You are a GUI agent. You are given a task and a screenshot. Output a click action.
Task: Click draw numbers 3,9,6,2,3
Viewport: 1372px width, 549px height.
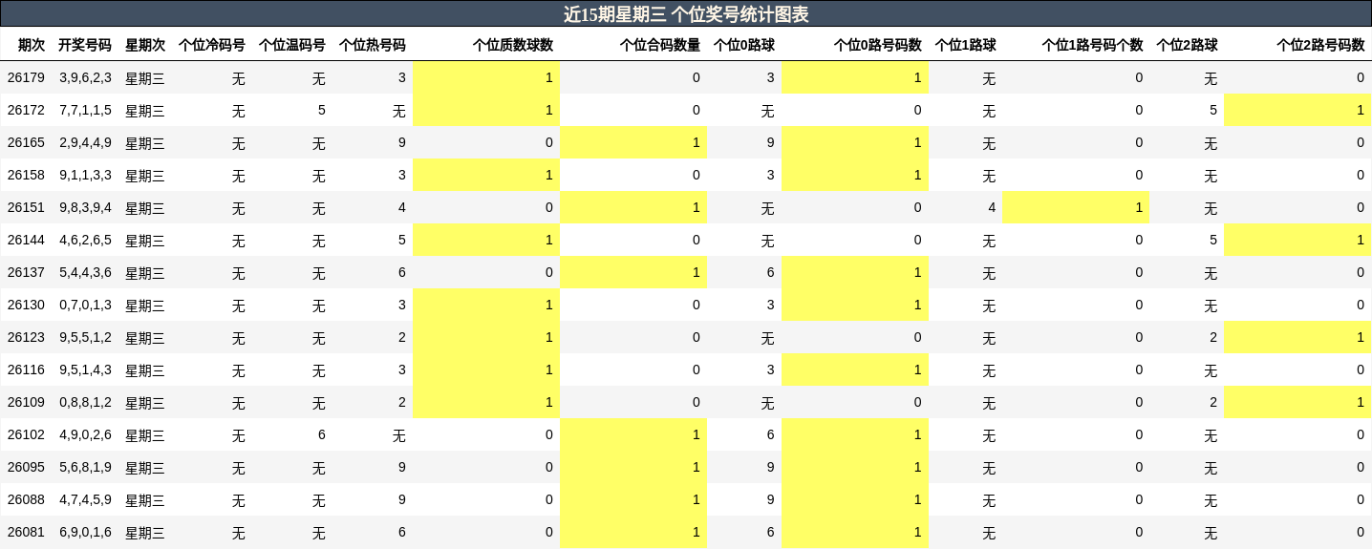85,77
